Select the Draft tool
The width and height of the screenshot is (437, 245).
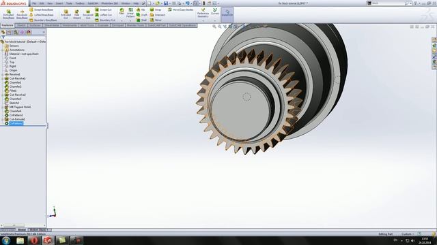[141, 15]
